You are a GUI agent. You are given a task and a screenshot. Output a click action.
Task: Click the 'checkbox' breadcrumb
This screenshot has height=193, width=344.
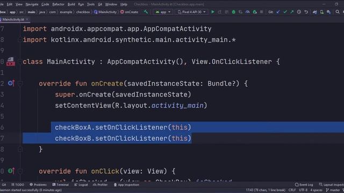click(83, 12)
